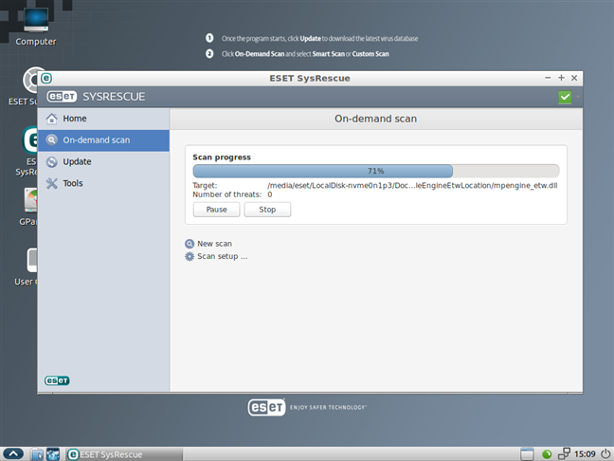Click the Tools wrench icon in sidebar
The height and width of the screenshot is (461, 614).
pyautogui.click(x=52, y=183)
